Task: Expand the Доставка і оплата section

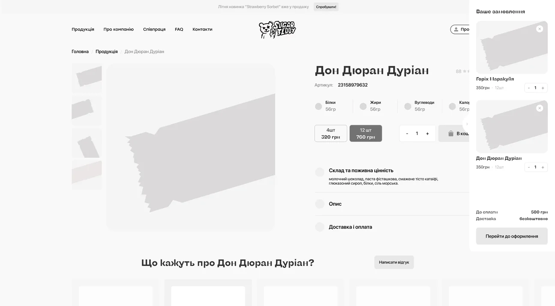Action: point(350,227)
